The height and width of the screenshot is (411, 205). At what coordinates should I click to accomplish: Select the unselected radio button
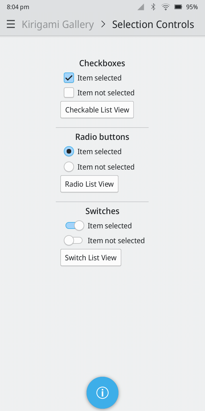tap(69, 167)
